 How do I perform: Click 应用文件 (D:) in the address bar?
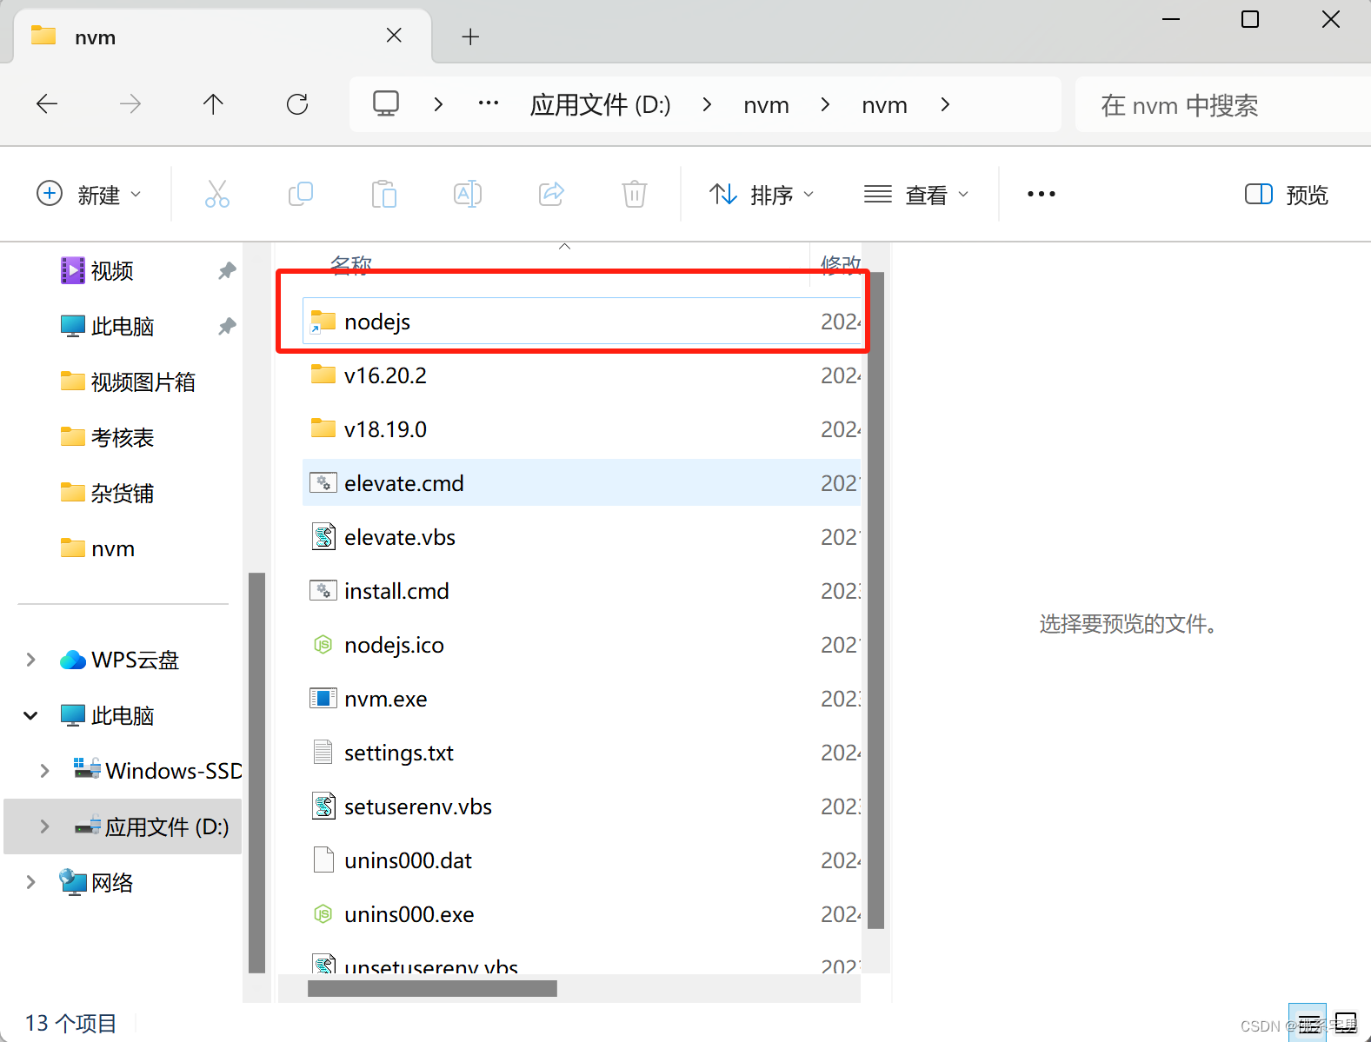tap(601, 105)
